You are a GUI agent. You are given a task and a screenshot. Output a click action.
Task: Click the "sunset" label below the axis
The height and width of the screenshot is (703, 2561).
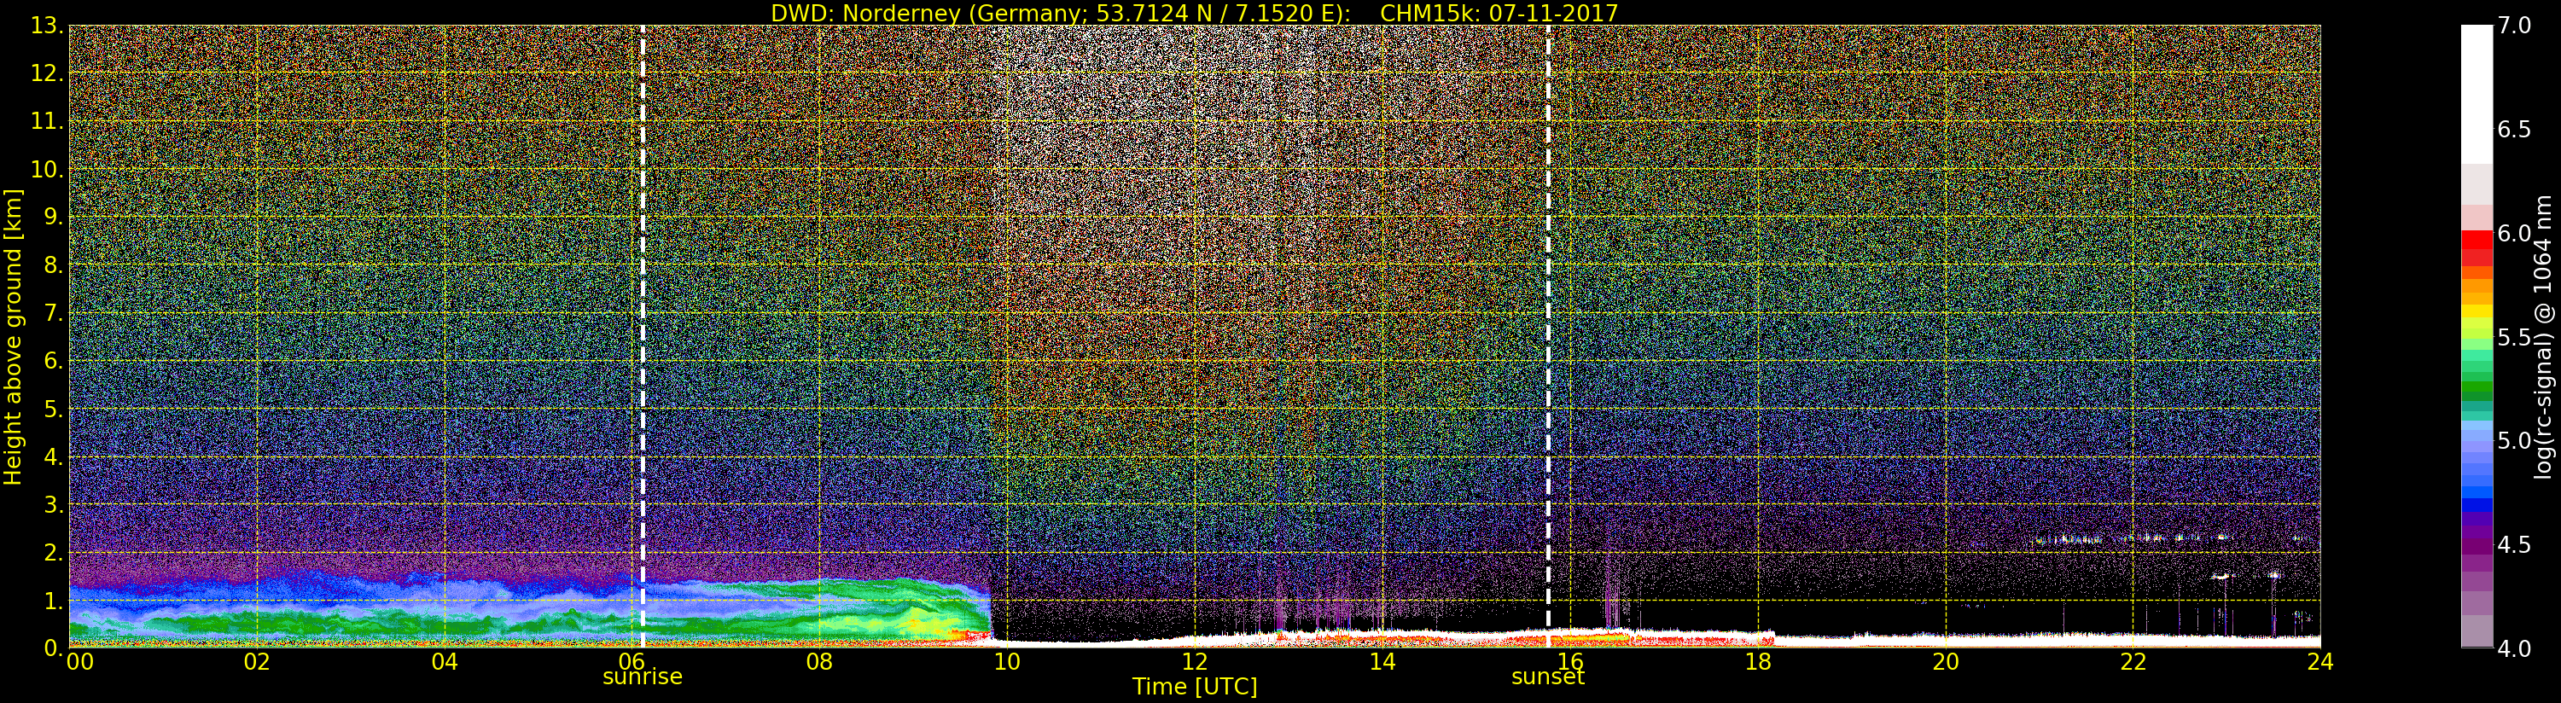(1548, 677)
